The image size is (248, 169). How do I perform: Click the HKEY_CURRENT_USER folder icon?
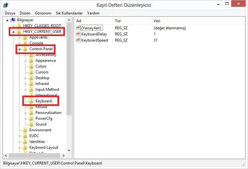tap(19, 31)
